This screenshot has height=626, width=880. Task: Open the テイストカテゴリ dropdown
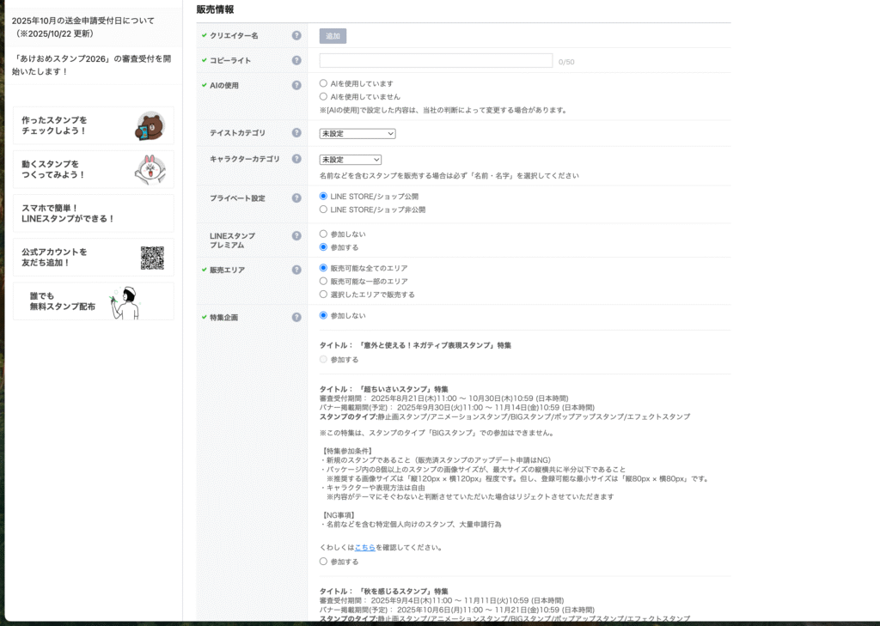(x=357, y=133)
